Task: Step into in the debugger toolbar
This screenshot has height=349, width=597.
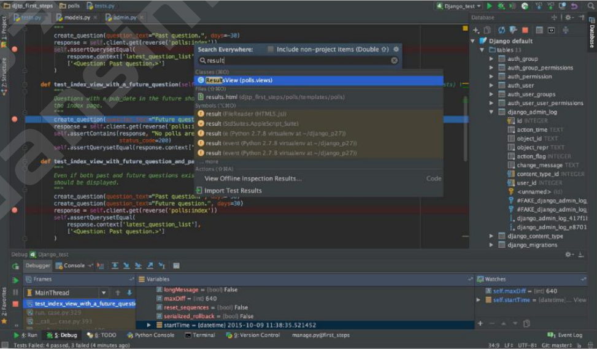Action: point(126,266)
